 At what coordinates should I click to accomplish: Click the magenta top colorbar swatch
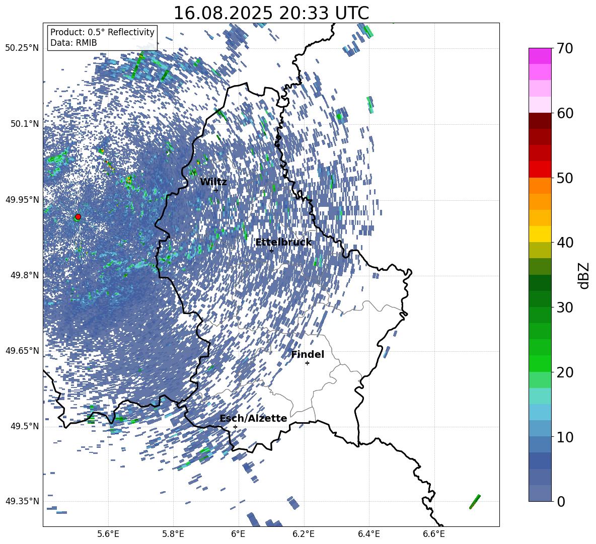tap(540, 56)
